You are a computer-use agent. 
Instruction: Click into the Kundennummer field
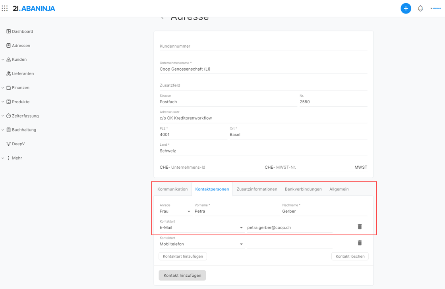click(x=263, y=46)
